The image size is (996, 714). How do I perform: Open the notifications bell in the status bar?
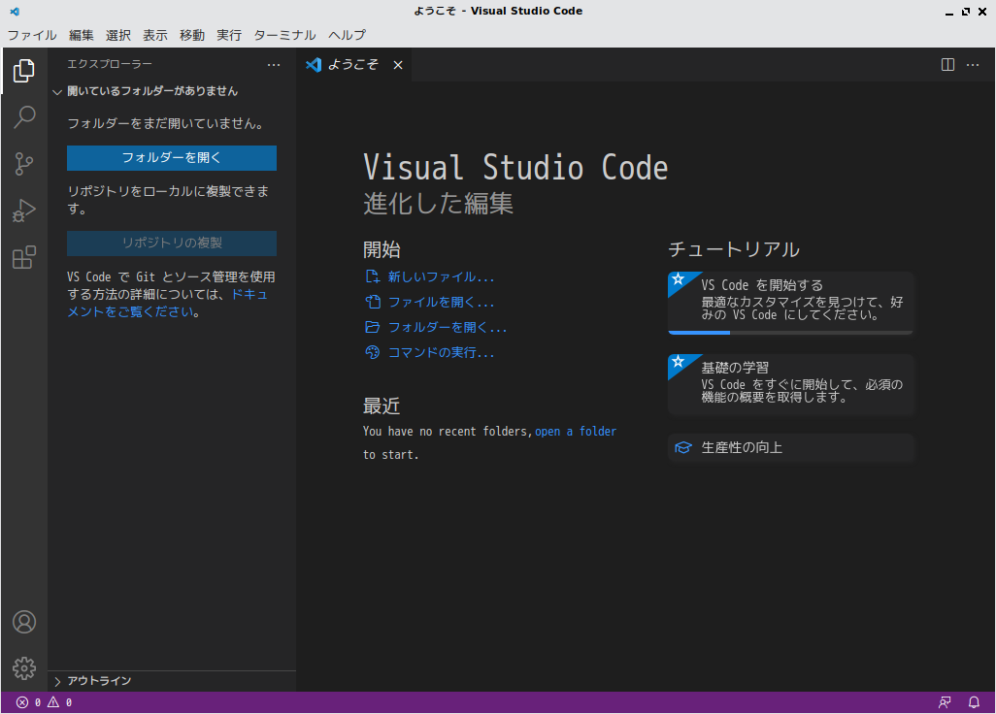coord(974,702)
